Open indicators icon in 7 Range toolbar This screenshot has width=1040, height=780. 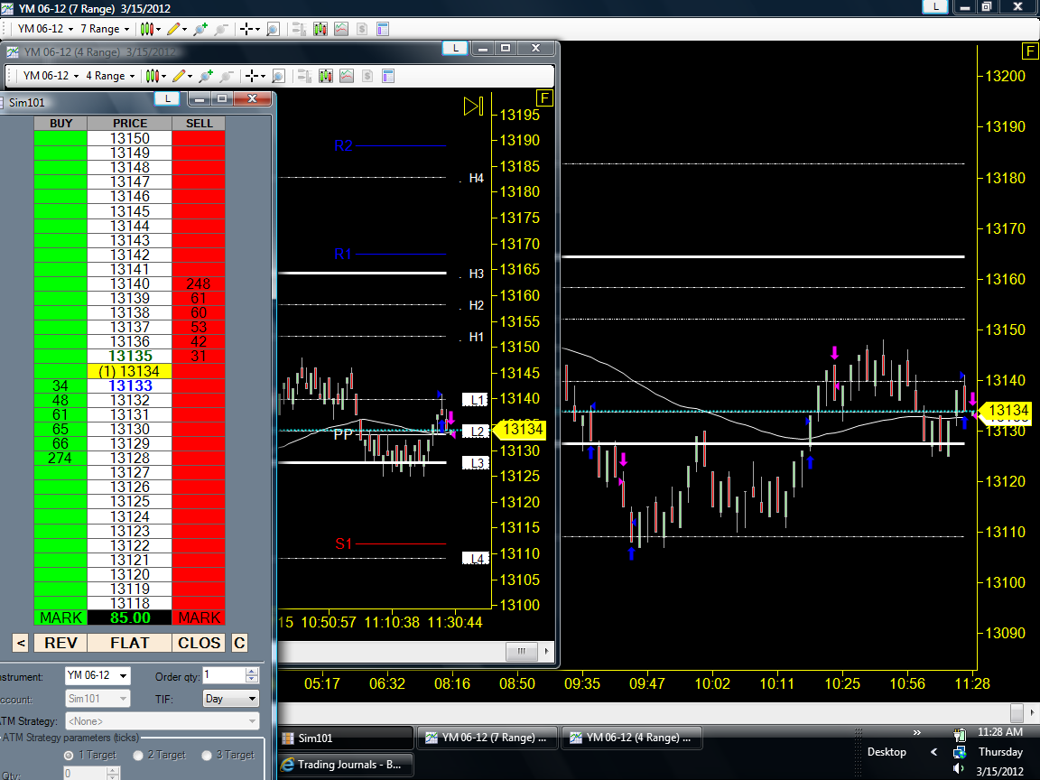[x=341, y=29]
